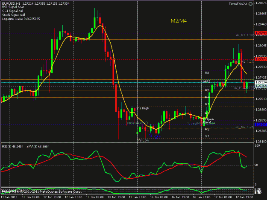Click the '16 Jan 05:00' time label

(158, 197)
